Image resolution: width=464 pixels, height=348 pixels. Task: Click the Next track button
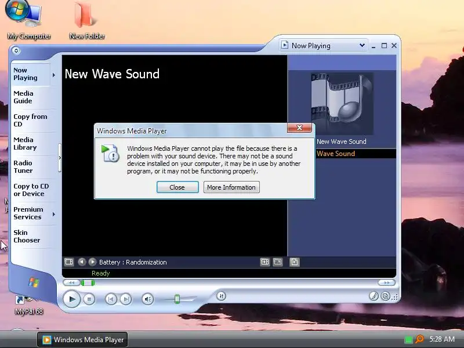[126, 299]
